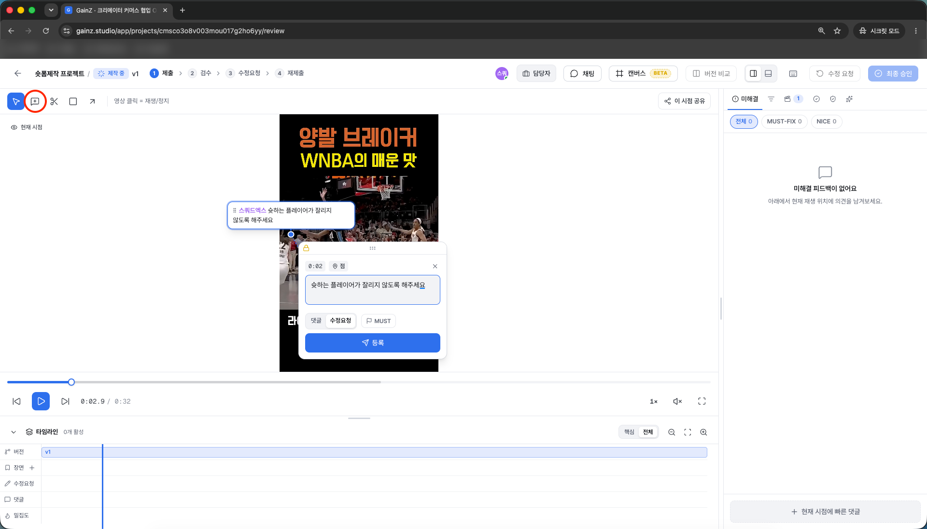Switch to the 미해결 tab
This screenshot has height=529, width=927.
745,99
